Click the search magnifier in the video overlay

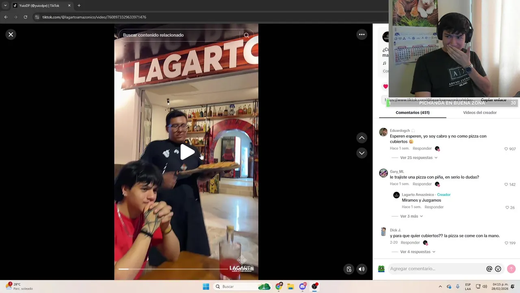tap(246, 35)
